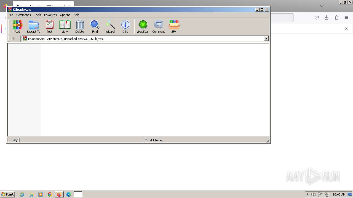
Task: Go up one level arrow
Action: 13,39
